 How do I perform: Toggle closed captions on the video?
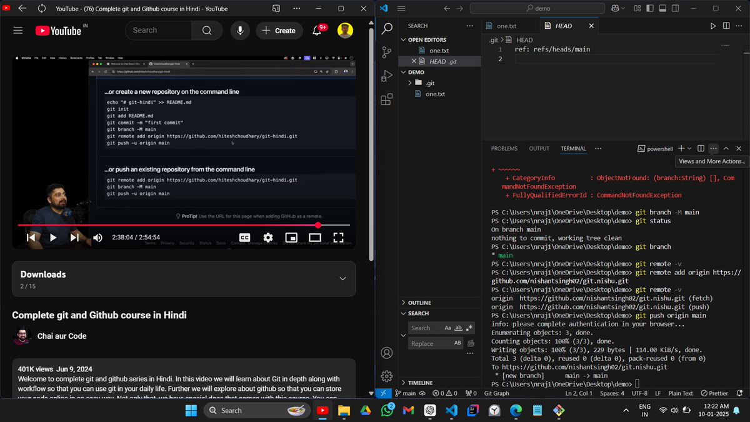pos(245,238)
